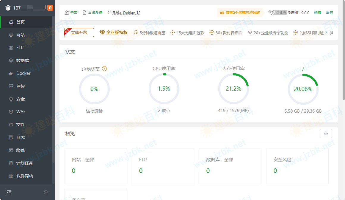Click the Docker whale icon in sidebar

click(x=11, y=73)
